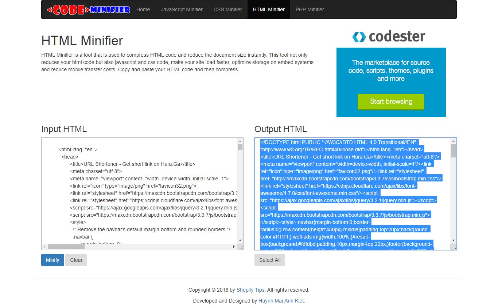Click output textarea scroll up arrow
Screen dimensions: 498x308
point(453,141)
